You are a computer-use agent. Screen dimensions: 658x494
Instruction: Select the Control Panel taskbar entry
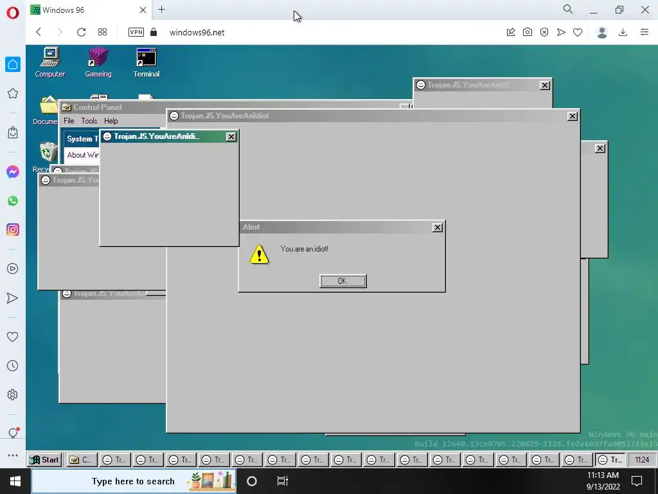(81, 459)
